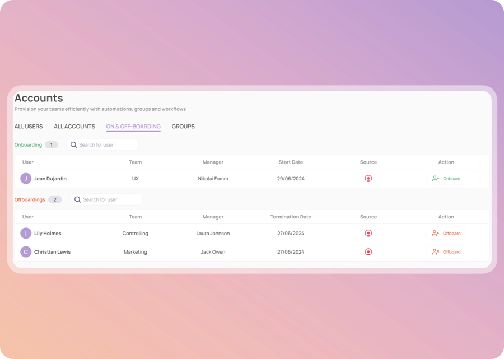Screen dimensions: 504x359
Task: Focus the Onboarding user search field
Action: pyautogui.click(x=106, y=145)
